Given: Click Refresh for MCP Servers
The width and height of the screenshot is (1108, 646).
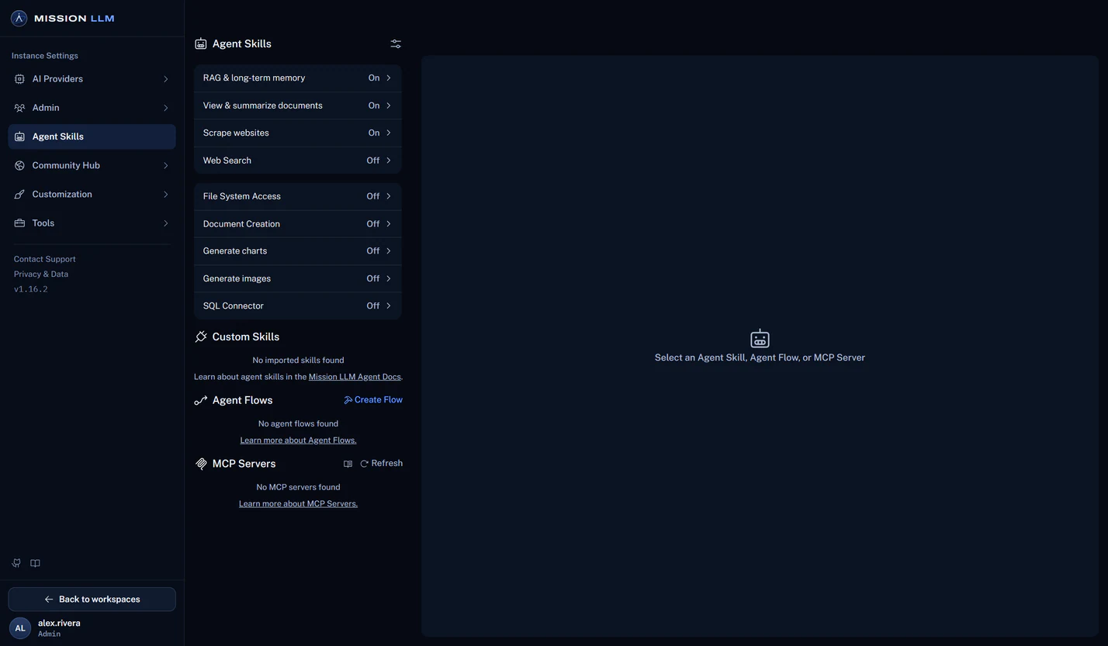Looking at the screenshot, I should 381,464.
